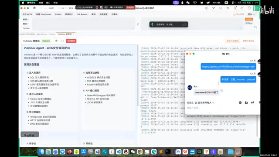
Task: Open Vulinbox in Chrome via browser icon
Action: (x=56, y=41)
